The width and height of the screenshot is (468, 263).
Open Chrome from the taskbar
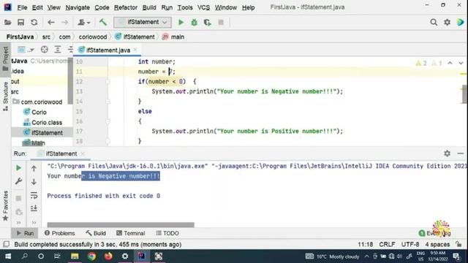91,256
